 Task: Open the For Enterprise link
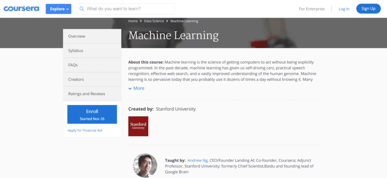pyautogui.click(x=312, y=9)
